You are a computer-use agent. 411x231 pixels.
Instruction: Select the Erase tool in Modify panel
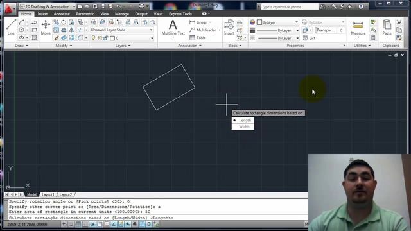(x=56, y=38)
